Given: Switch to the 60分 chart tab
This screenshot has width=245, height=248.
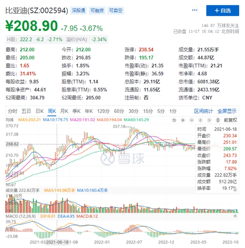Looking at the screenshot, I should click(119, 111).
